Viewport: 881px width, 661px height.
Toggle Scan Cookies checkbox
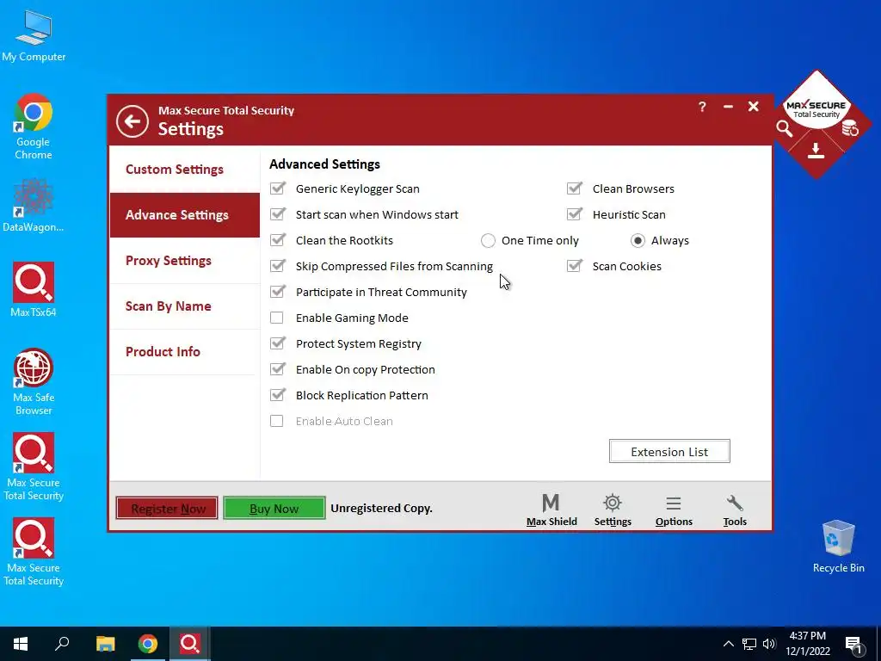click(574, 266)
